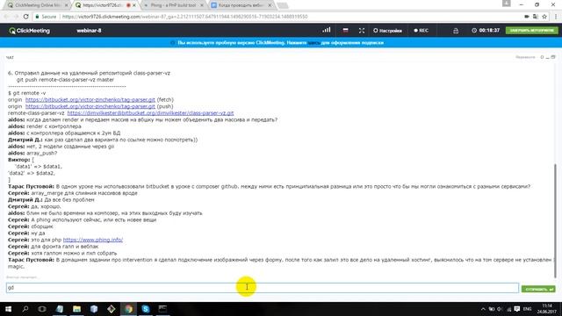Open Task View on taskbar
Image resolution: width=562 pixels, height=316 pixels.
point(42,309)
